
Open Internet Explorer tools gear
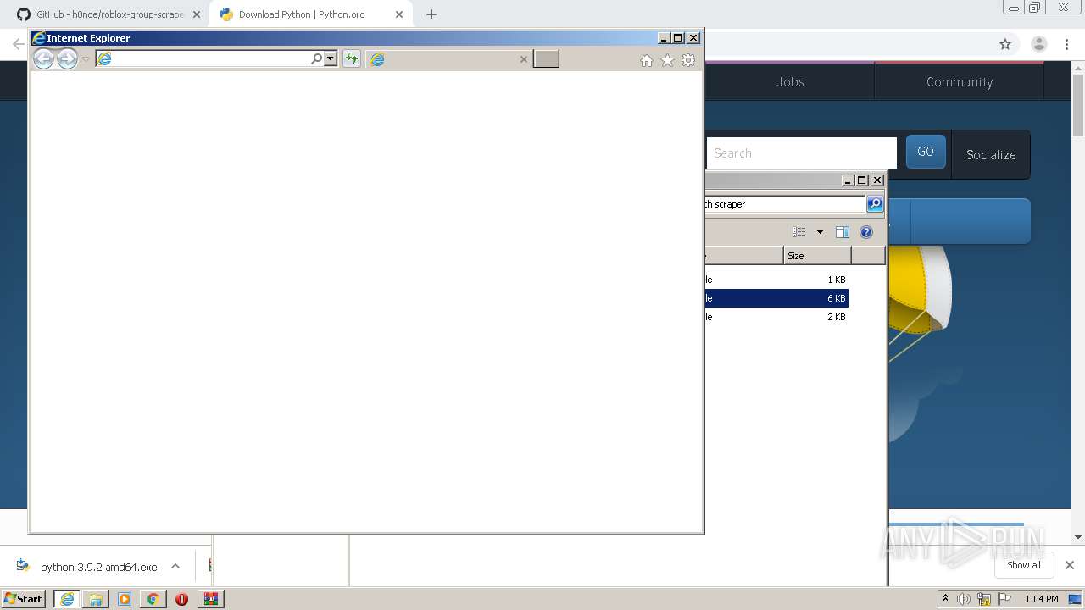point(688,60)
